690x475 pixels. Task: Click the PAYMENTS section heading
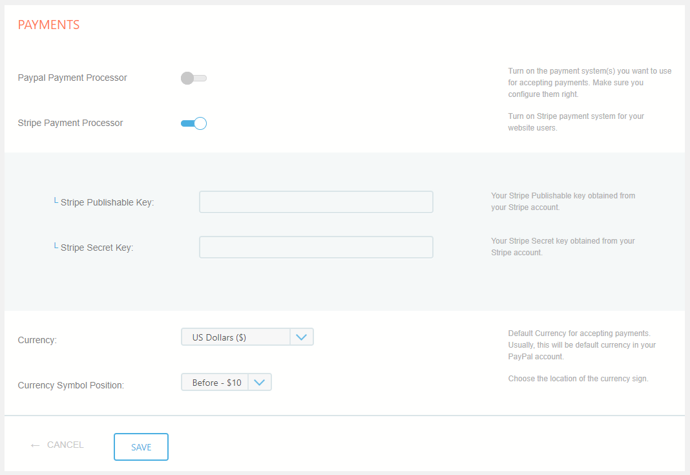(48, 25)
